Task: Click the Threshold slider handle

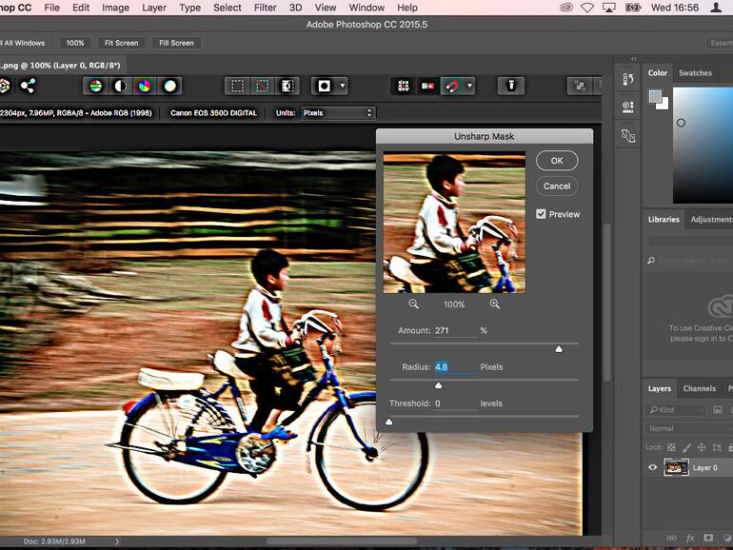Action: tap(389, 422)
